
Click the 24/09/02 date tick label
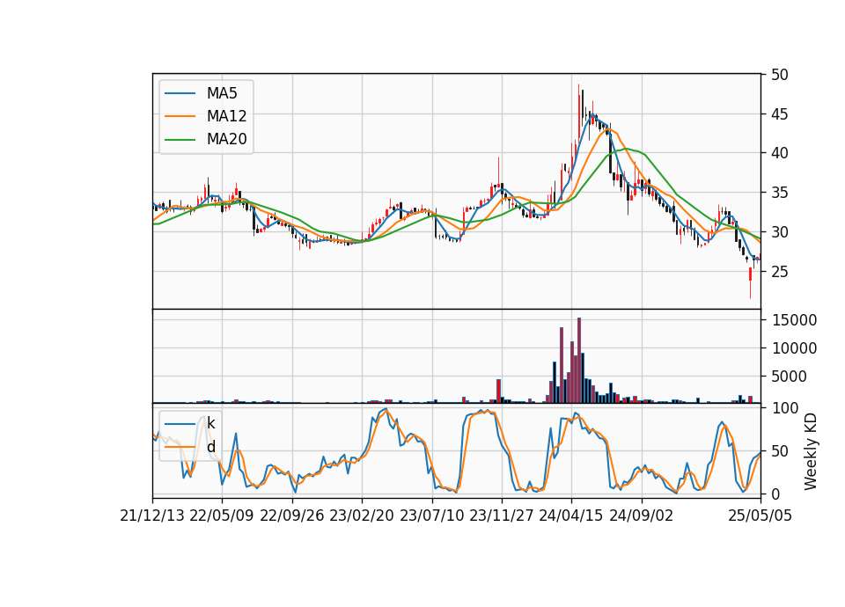[x=642, y=516]
